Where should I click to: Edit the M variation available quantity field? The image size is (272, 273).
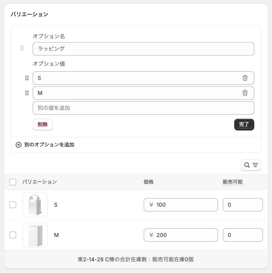243,235
